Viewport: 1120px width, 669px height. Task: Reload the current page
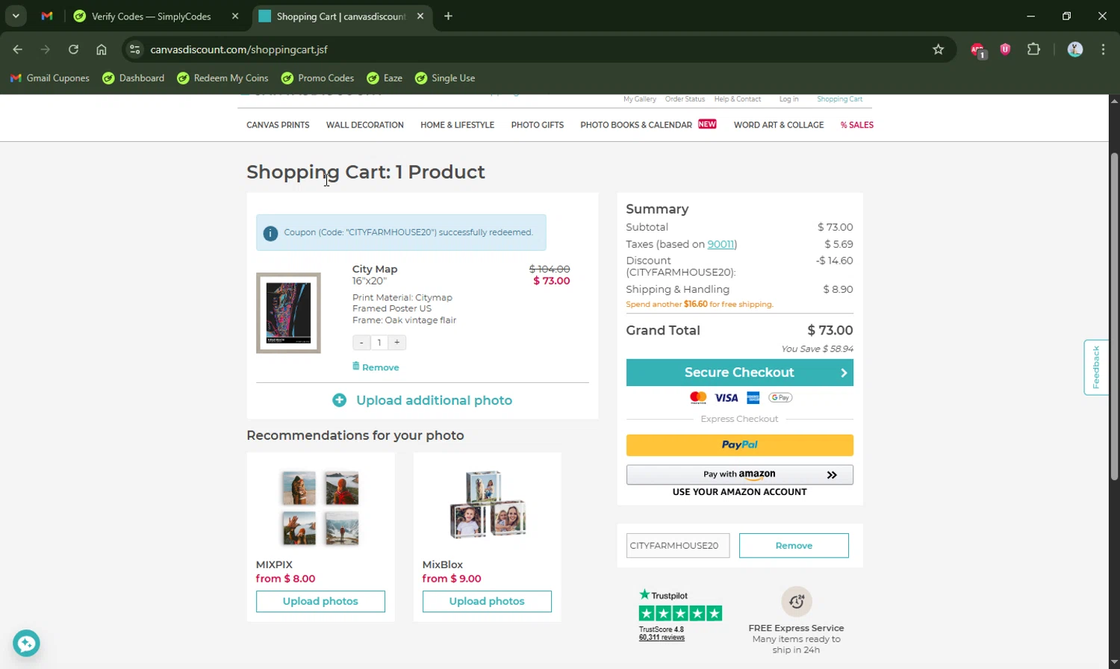[x=73, y=49]
